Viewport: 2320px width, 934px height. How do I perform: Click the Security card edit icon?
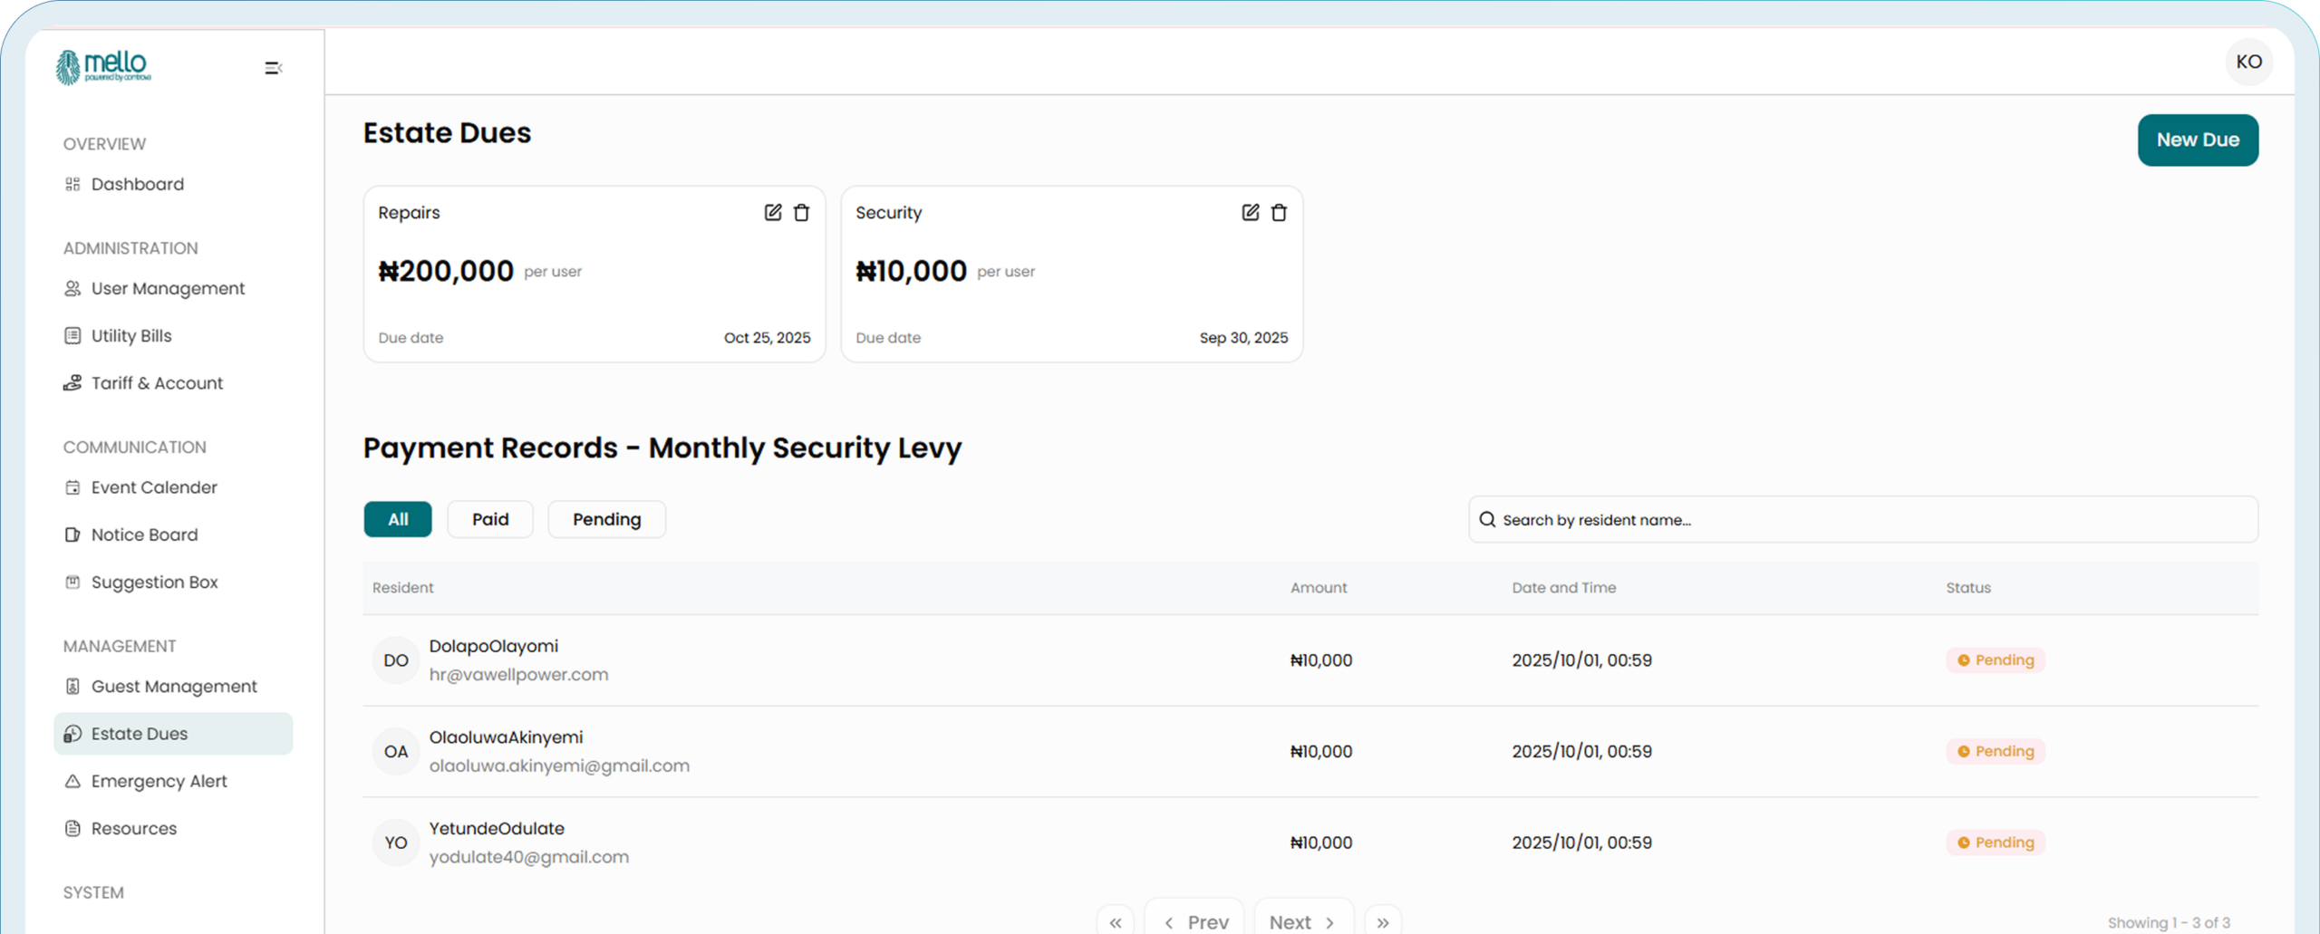(x=1250, y=212)
